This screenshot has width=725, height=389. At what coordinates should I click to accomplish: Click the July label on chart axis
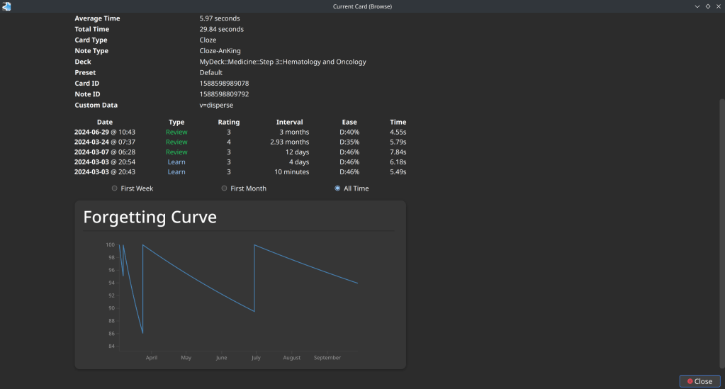[x=255, y=358]
